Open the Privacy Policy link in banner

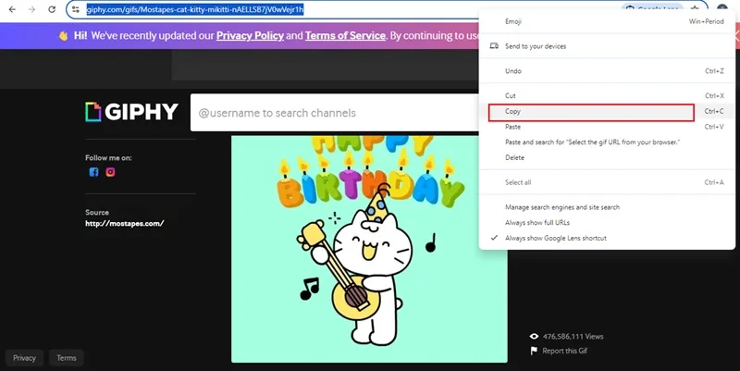[250, 36]
